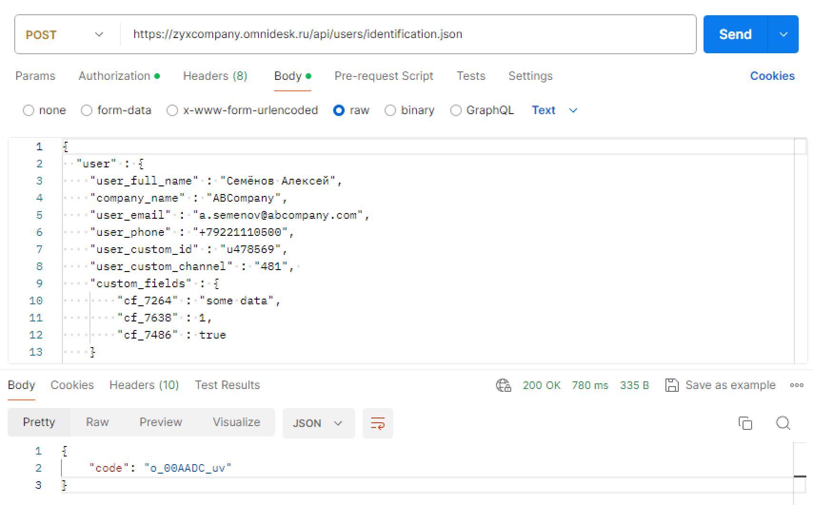Click the Save as example floppy icon
The height and width of the screenshot is (505, 813).
pyautogui.click(x=672, y=385)
